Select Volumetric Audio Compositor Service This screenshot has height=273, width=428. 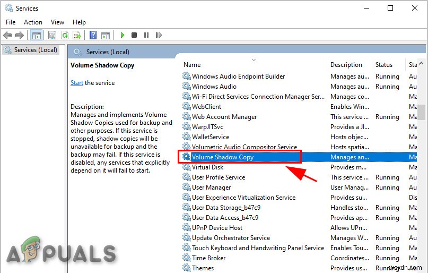pos(299,147)
